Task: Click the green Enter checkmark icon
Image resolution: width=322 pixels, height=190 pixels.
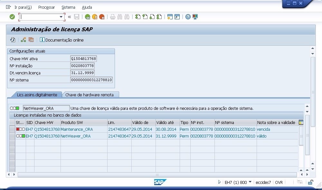Action: 12,17
